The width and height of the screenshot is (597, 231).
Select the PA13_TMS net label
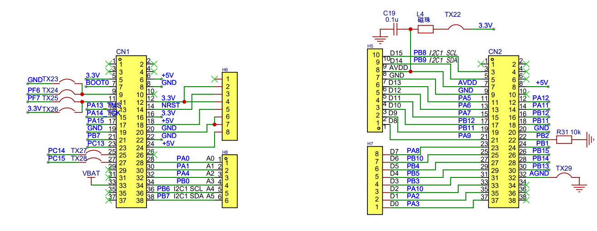tap(103, 105)
